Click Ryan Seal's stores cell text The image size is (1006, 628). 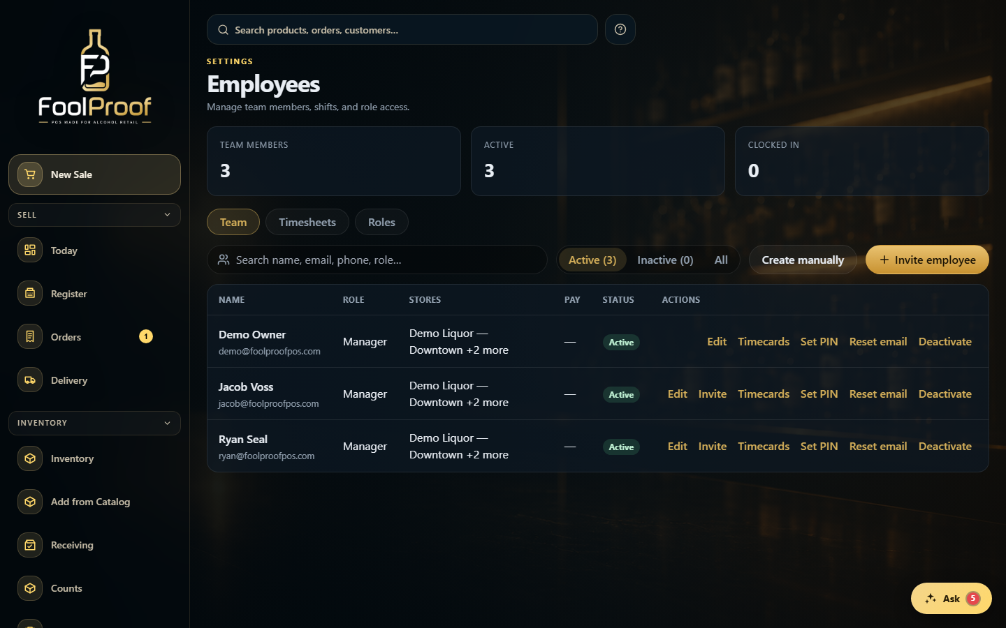459,446
